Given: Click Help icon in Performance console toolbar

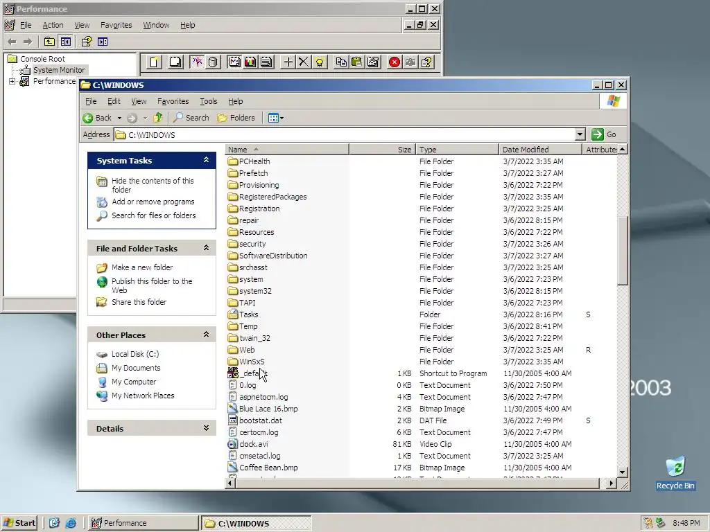Looking at the screenshot, I should pos(86,42).
